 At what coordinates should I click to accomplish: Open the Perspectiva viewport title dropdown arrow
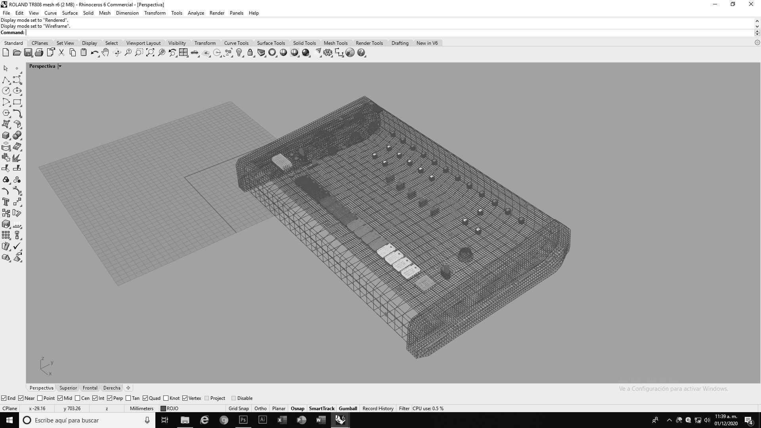[60, 66]
